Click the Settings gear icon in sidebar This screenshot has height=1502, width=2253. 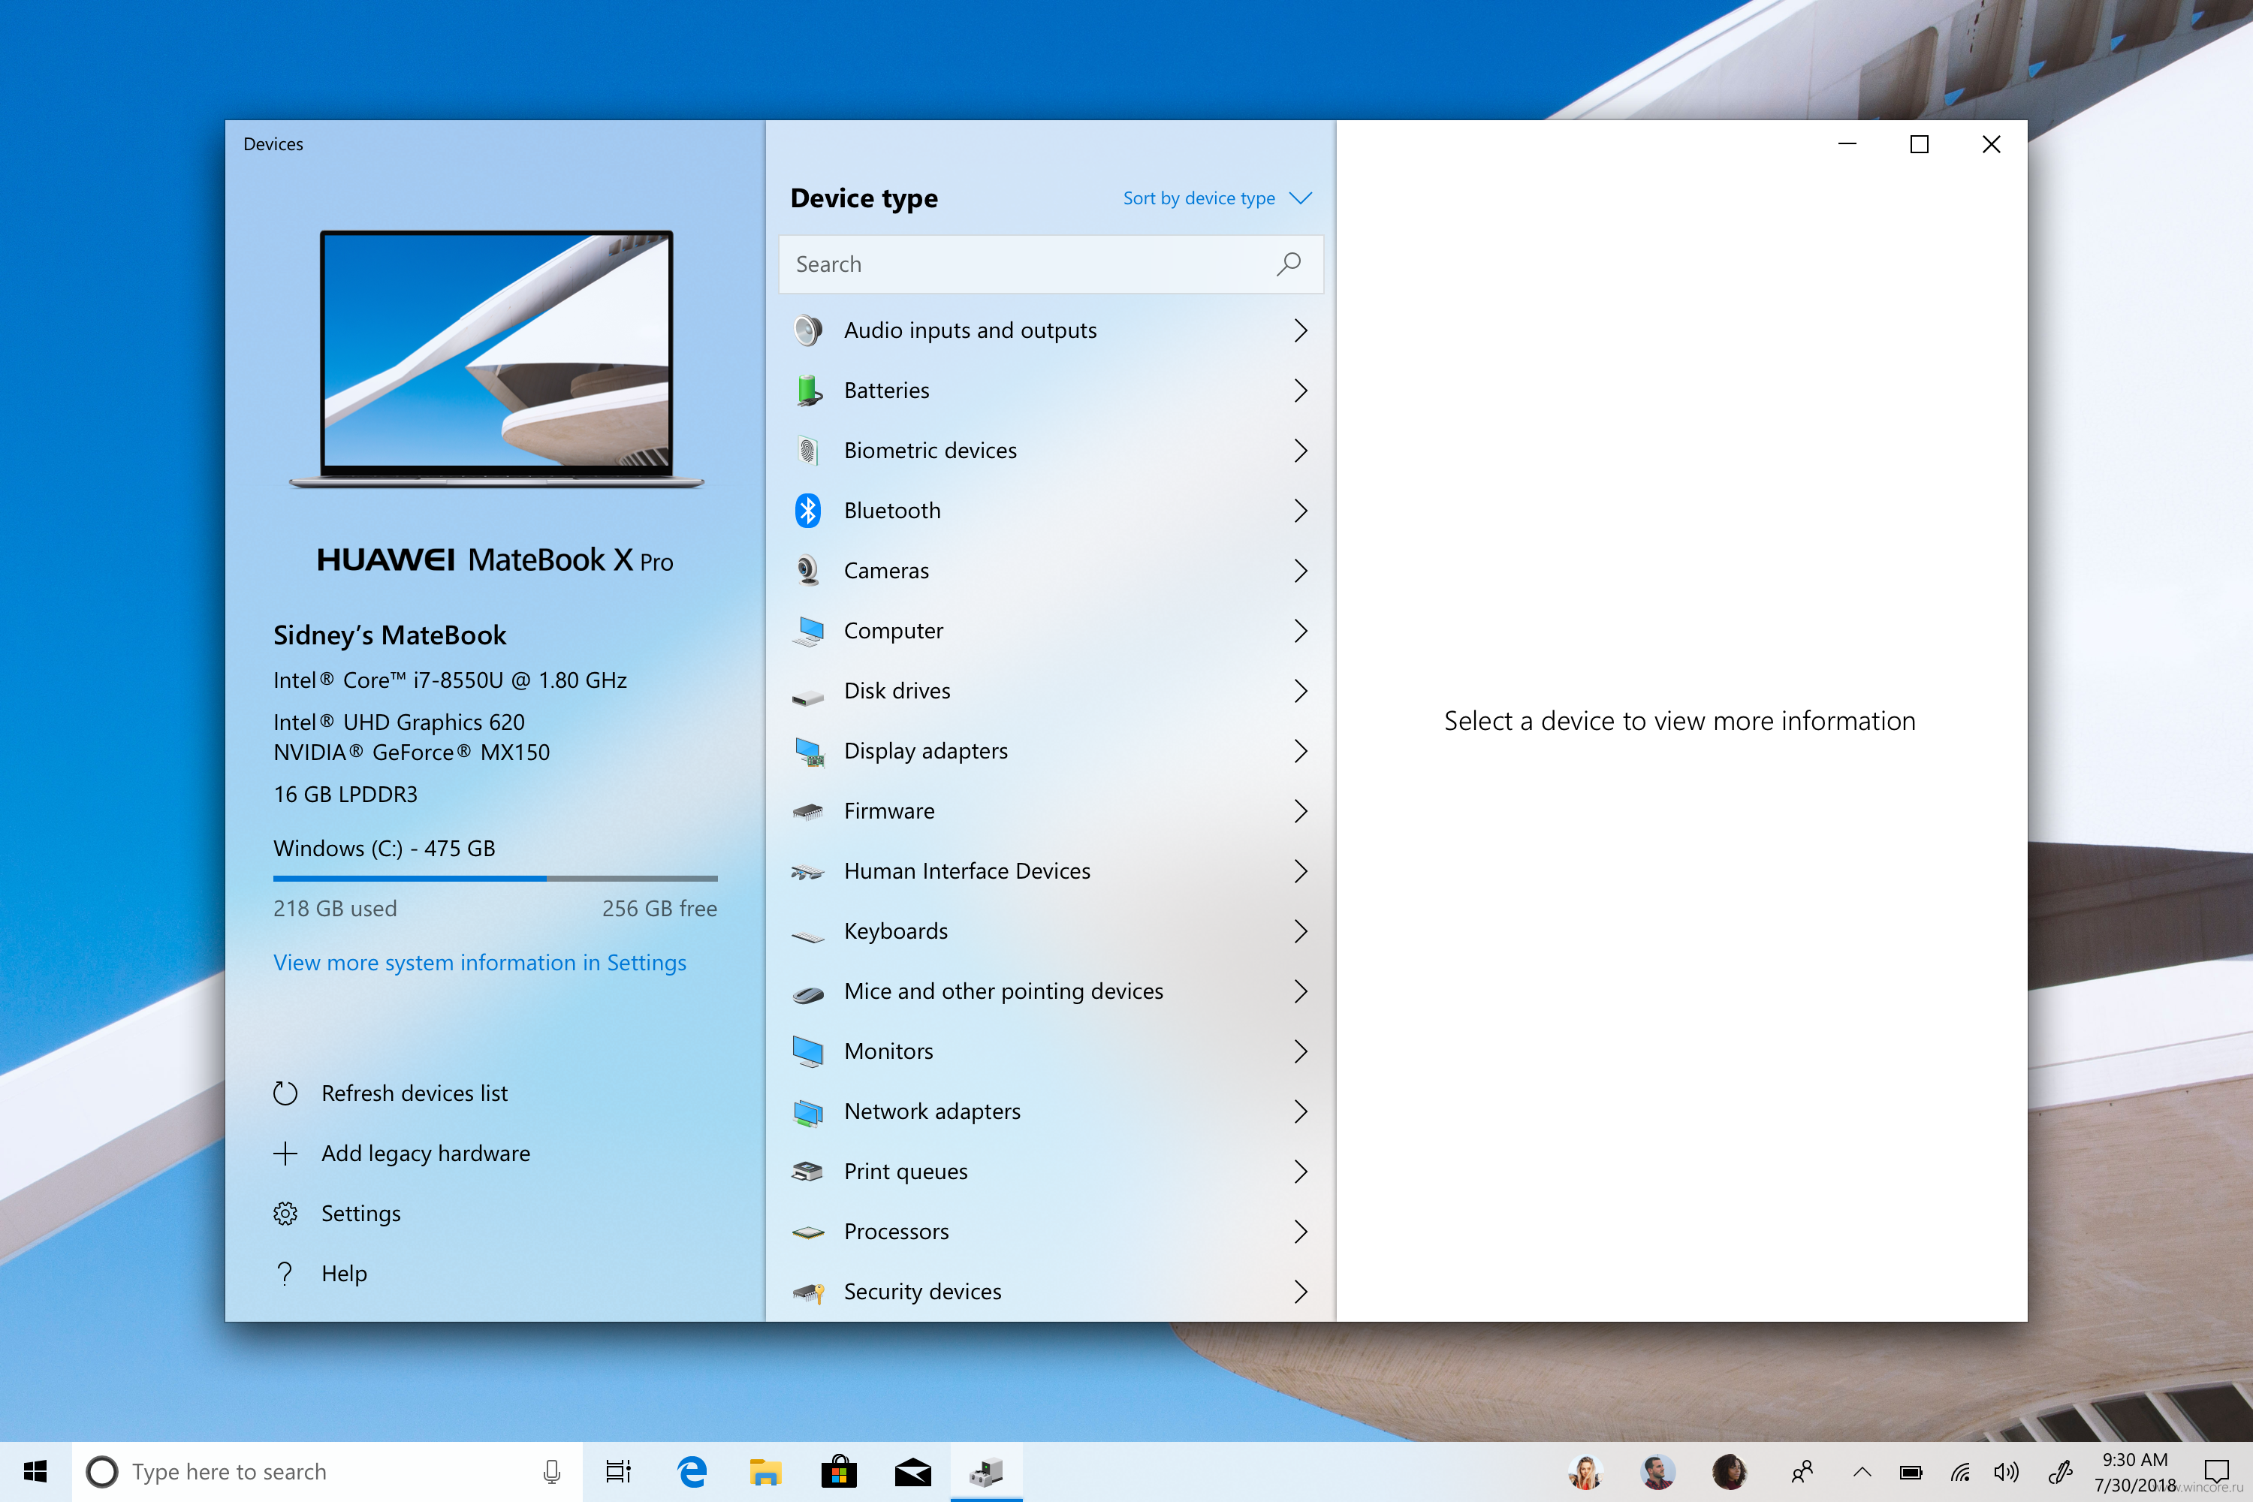(285, 1214)
